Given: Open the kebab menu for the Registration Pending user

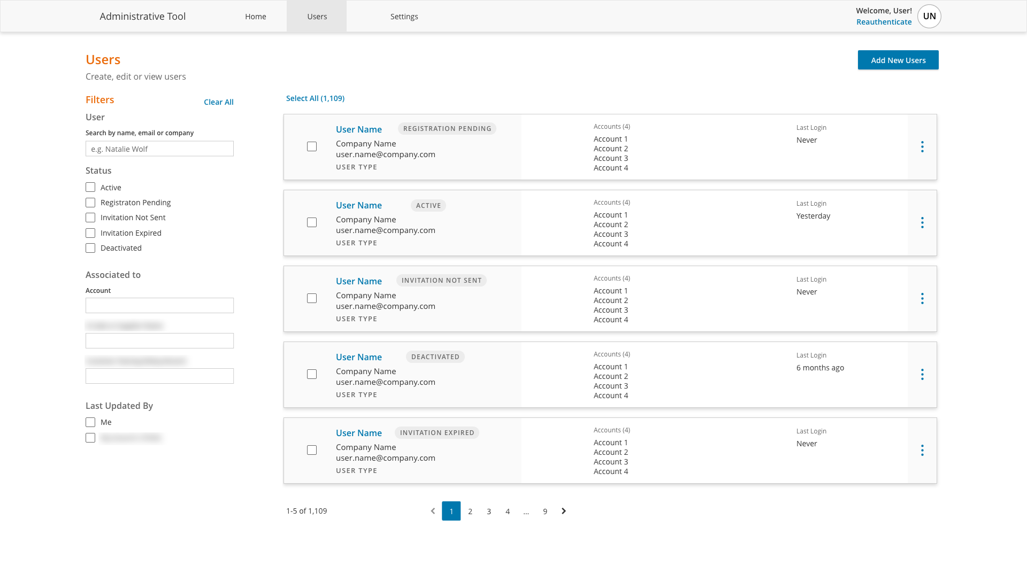Looking at the screenshot, I should tap(922, 147).
